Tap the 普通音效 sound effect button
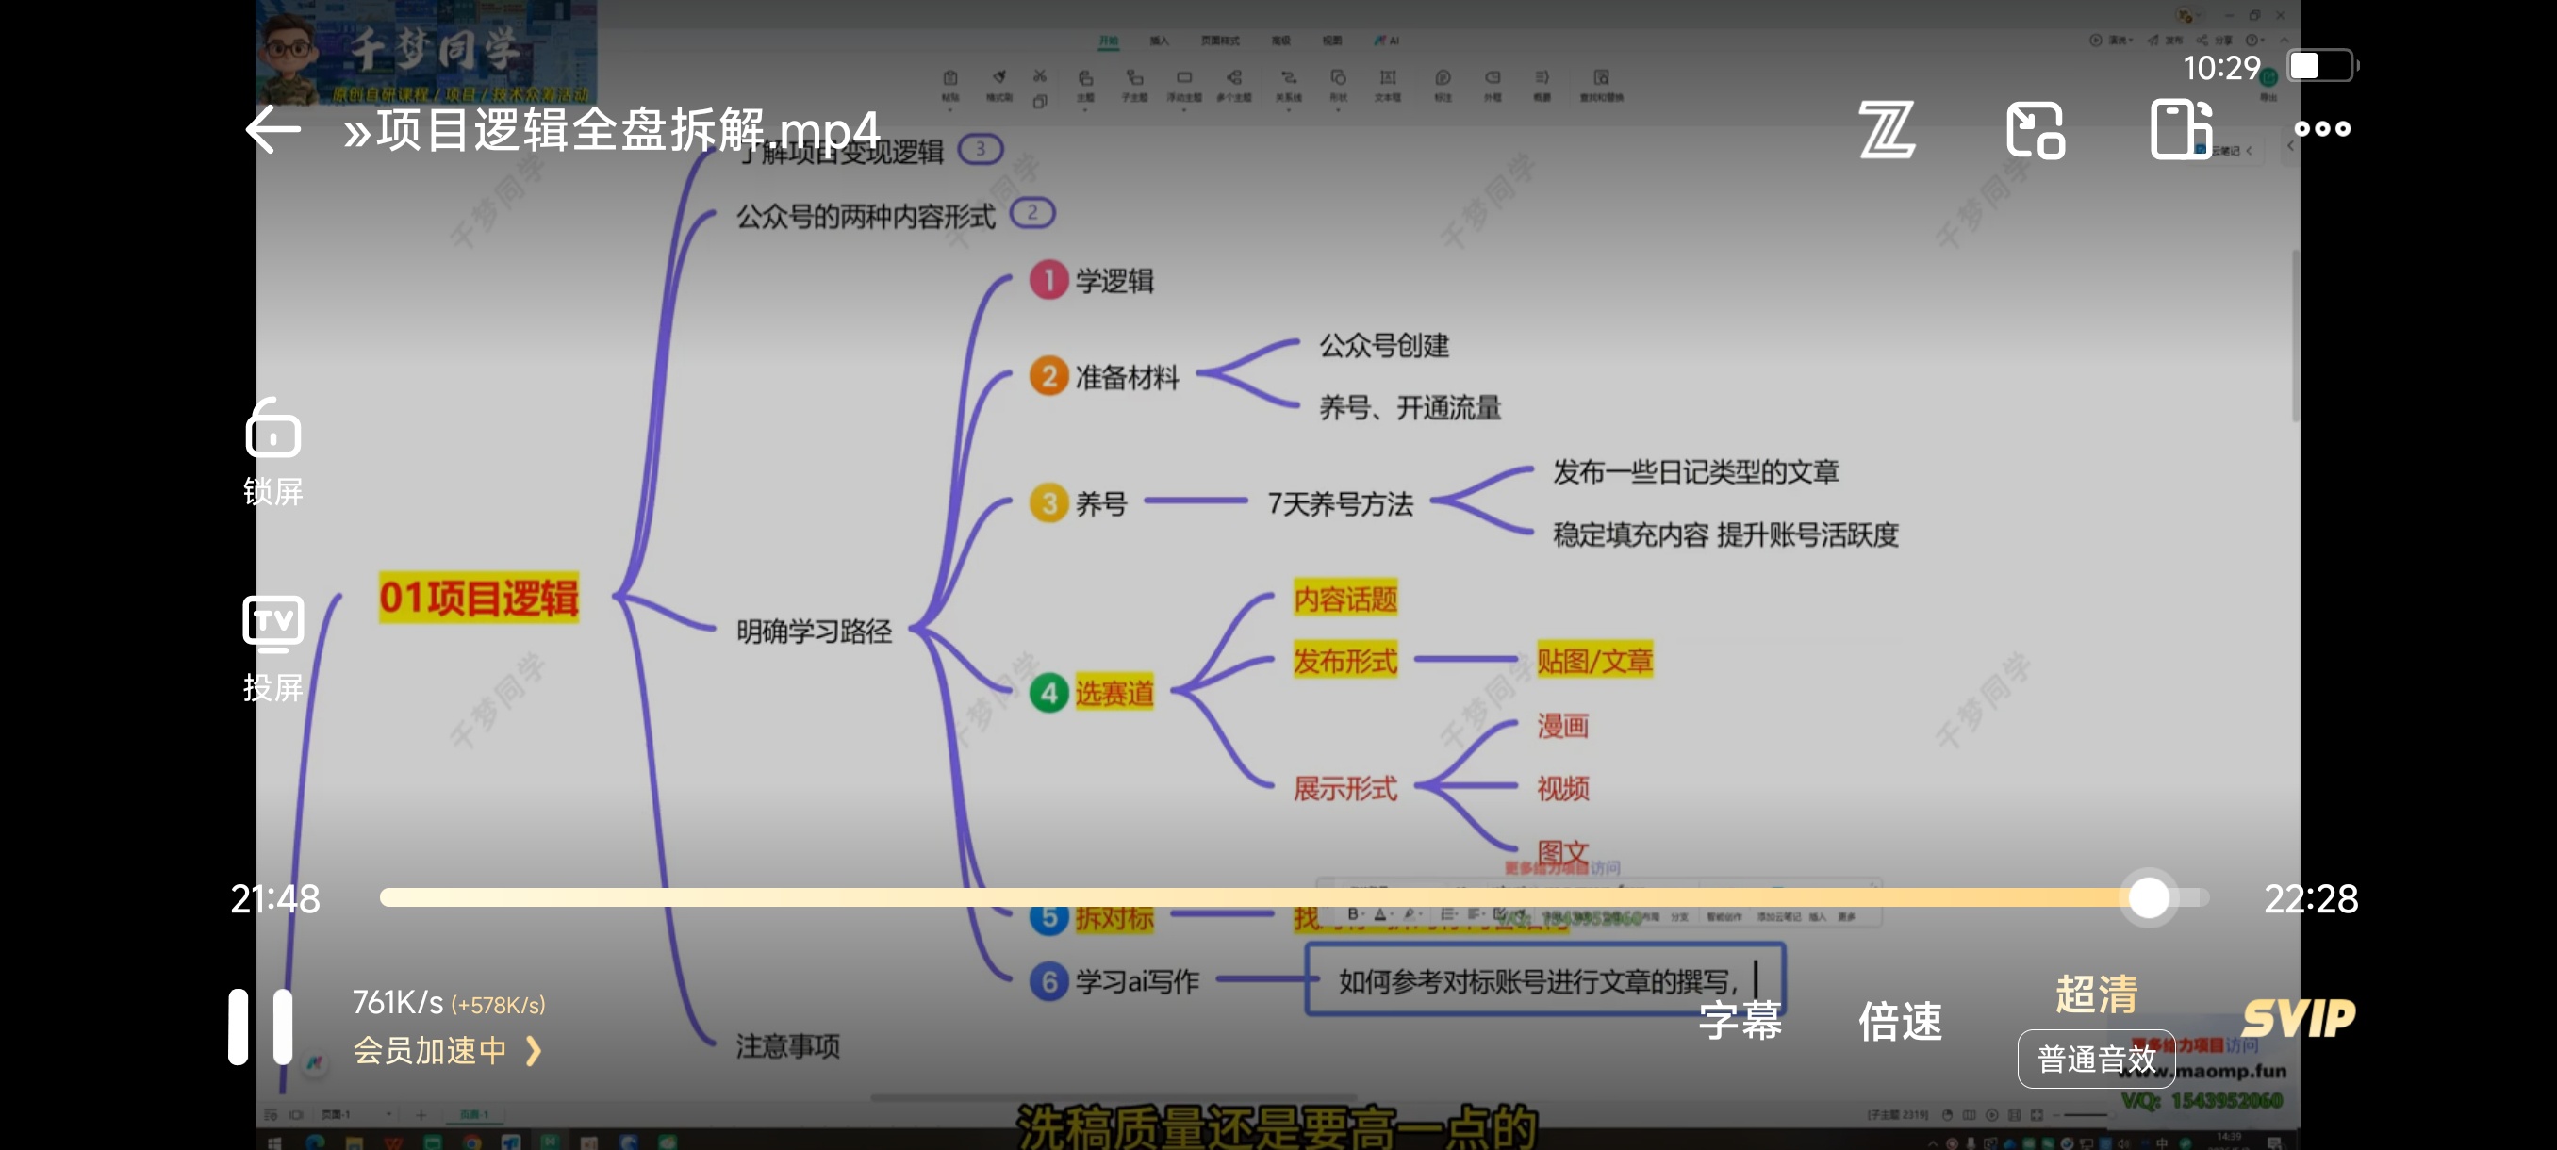 2097,1059
